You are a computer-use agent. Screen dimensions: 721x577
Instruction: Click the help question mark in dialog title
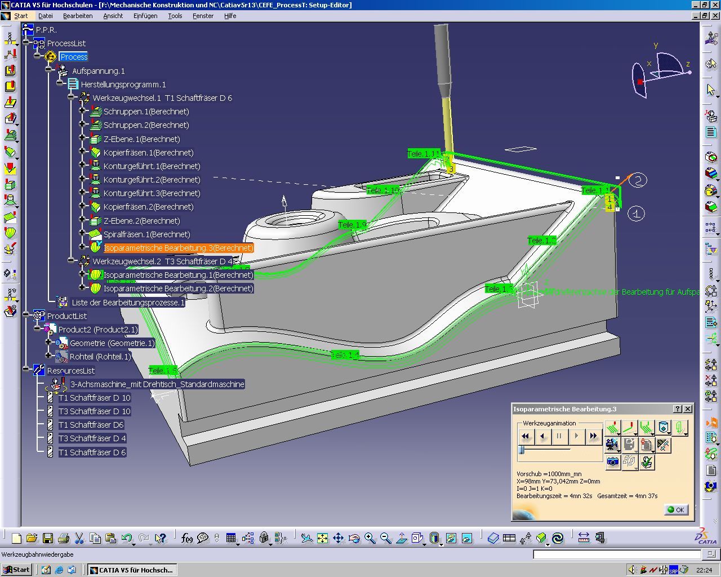point(678,409)
